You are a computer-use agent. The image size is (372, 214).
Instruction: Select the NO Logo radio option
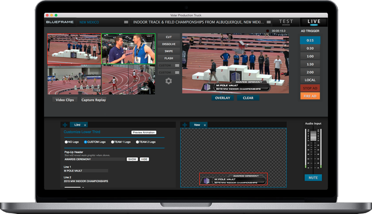[x=66, y=142]
